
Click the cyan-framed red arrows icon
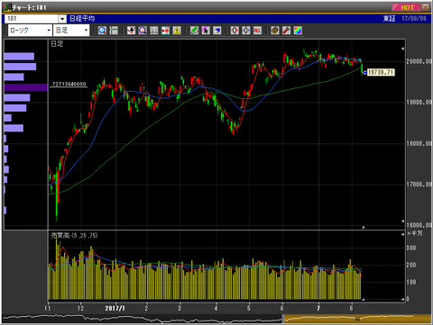pos(165,31)
